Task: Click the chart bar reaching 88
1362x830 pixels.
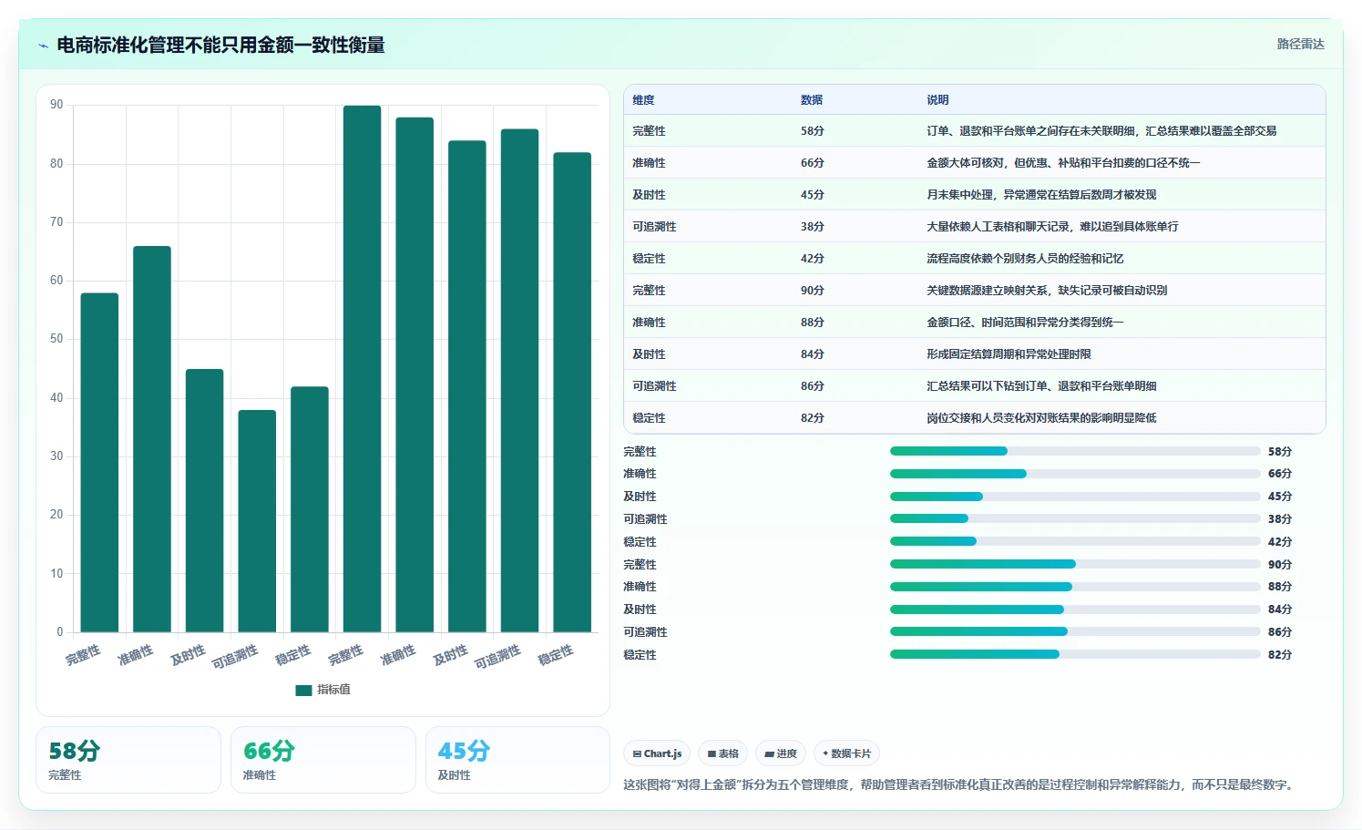Action: (415, 374)
